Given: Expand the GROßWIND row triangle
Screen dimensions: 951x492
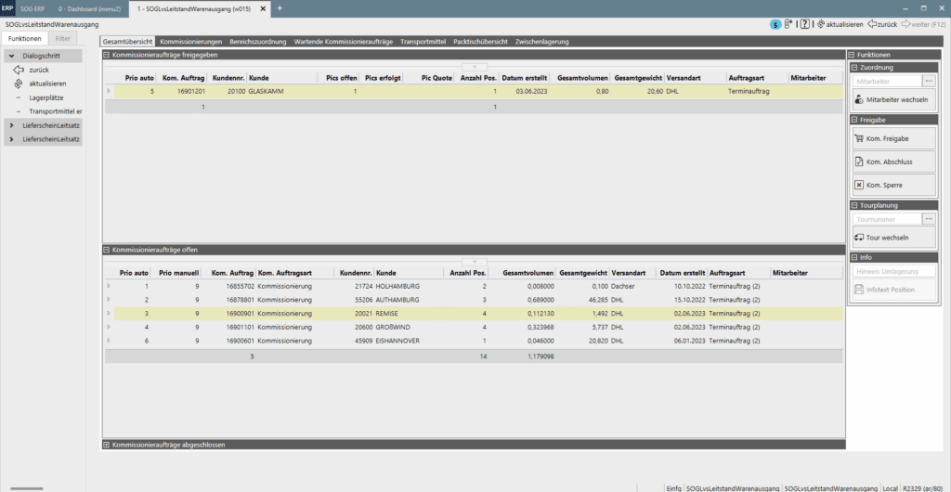Looking at the screenshot, I should [x=110, y=327].
